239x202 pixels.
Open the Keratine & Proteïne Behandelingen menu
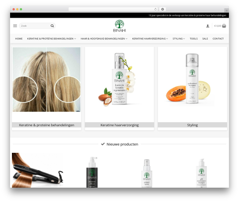(x=52, y=39)
